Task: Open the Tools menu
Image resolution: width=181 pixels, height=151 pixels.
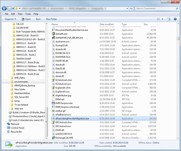Action: [x=28, y=14]
